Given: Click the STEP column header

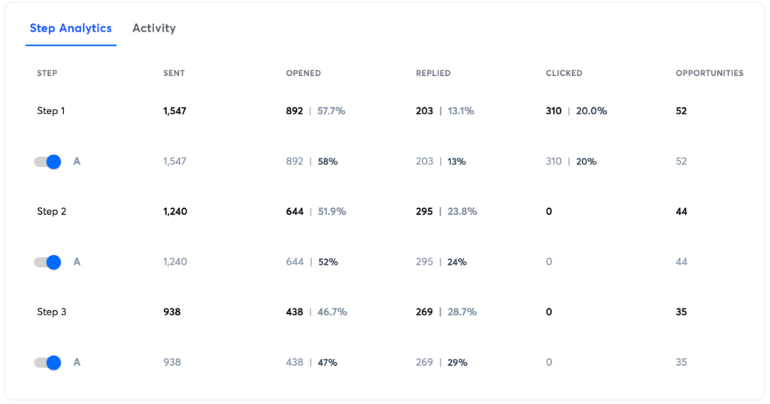Looking at the screenshot, I should [x=47, y=74].
